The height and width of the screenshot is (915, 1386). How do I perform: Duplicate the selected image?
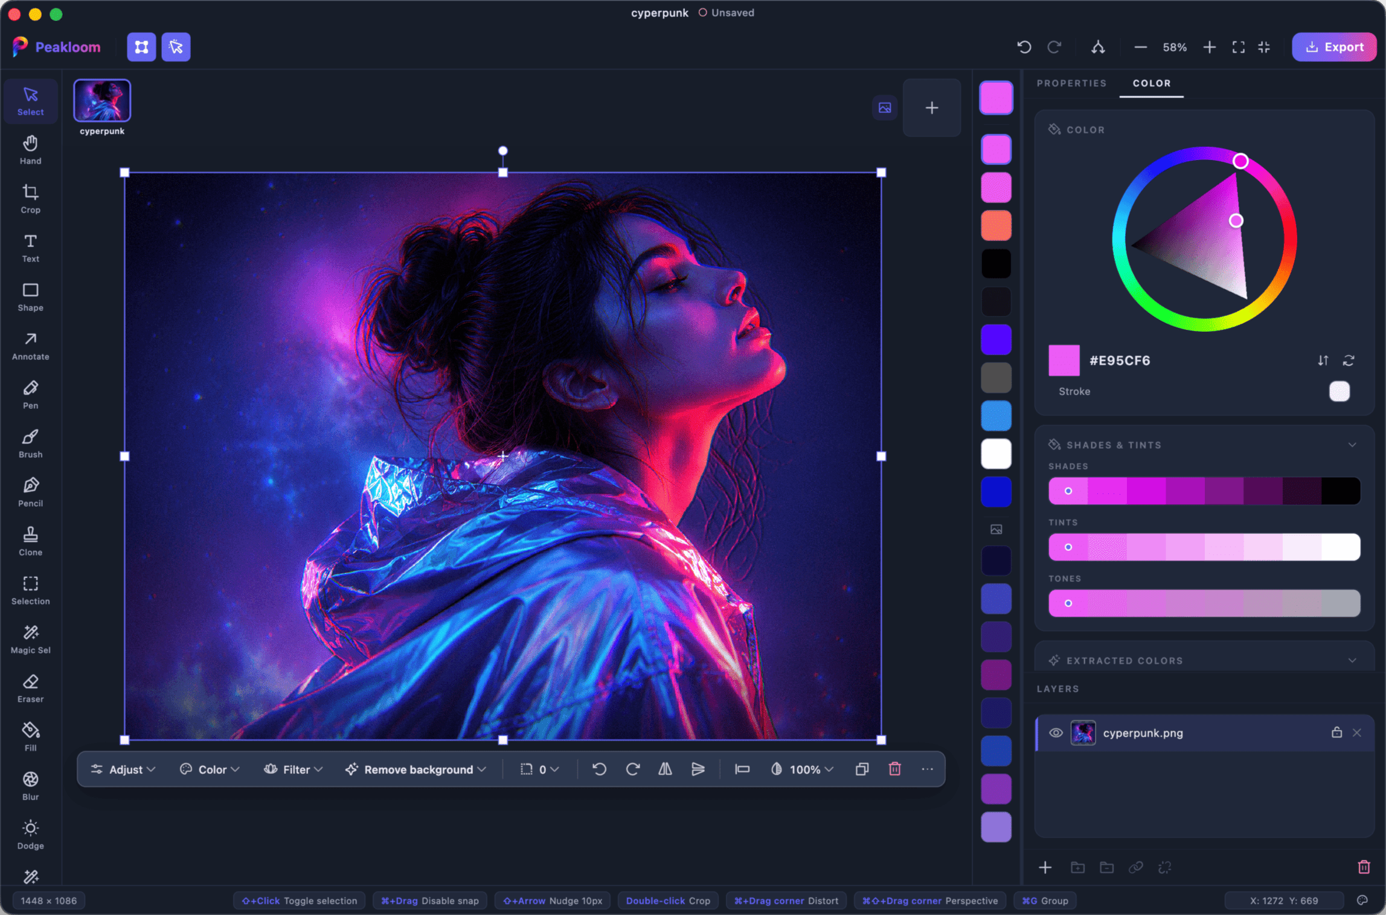click(862, 769)
